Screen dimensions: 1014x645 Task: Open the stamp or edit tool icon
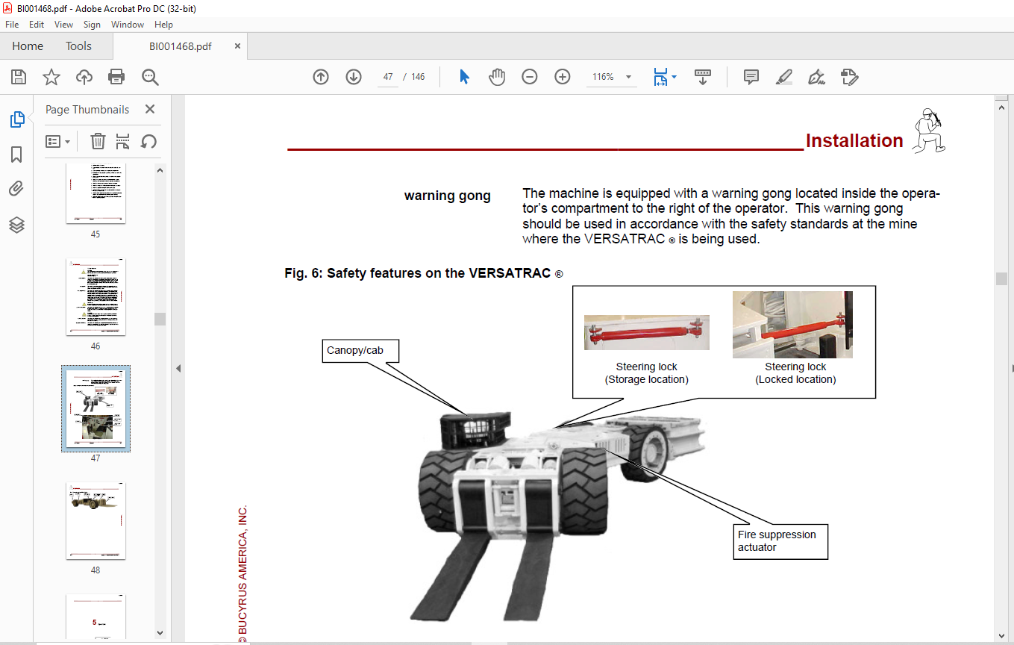point(849,77)
